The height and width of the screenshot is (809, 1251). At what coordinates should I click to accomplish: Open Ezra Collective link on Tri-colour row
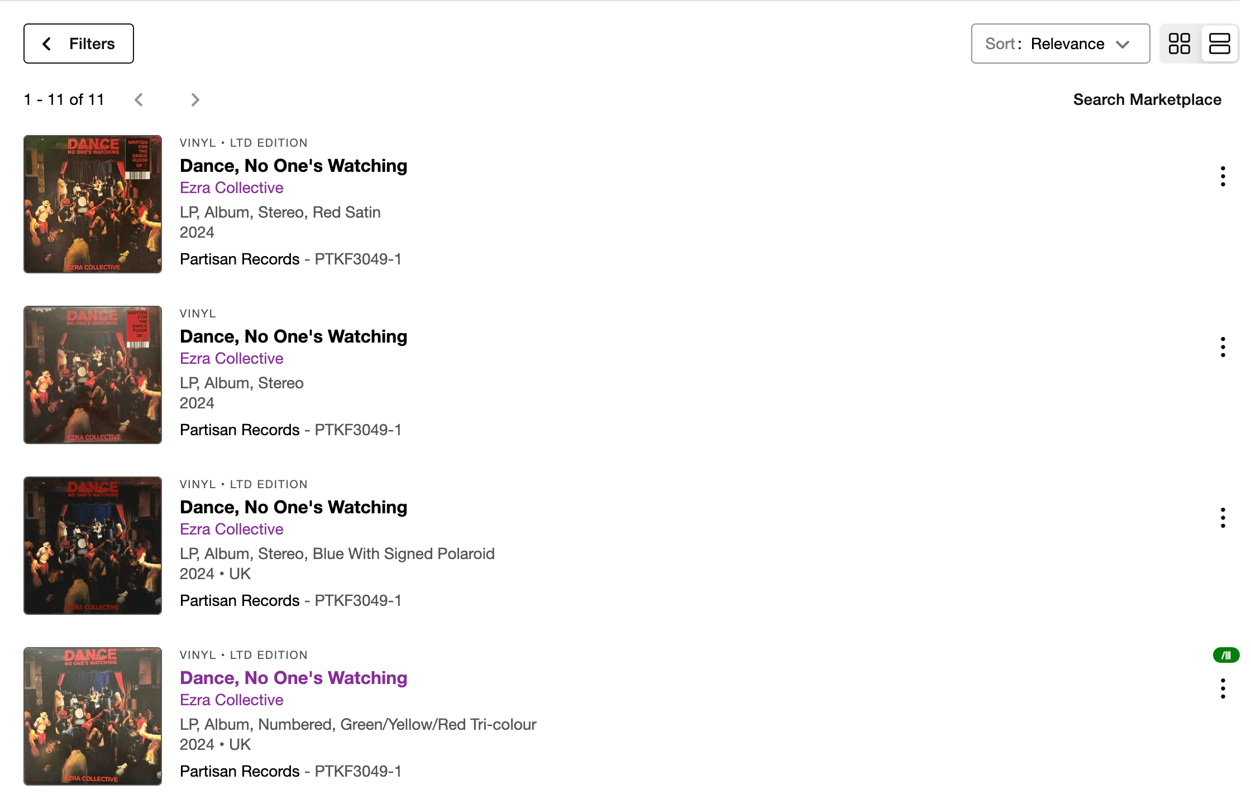[232, 700]
